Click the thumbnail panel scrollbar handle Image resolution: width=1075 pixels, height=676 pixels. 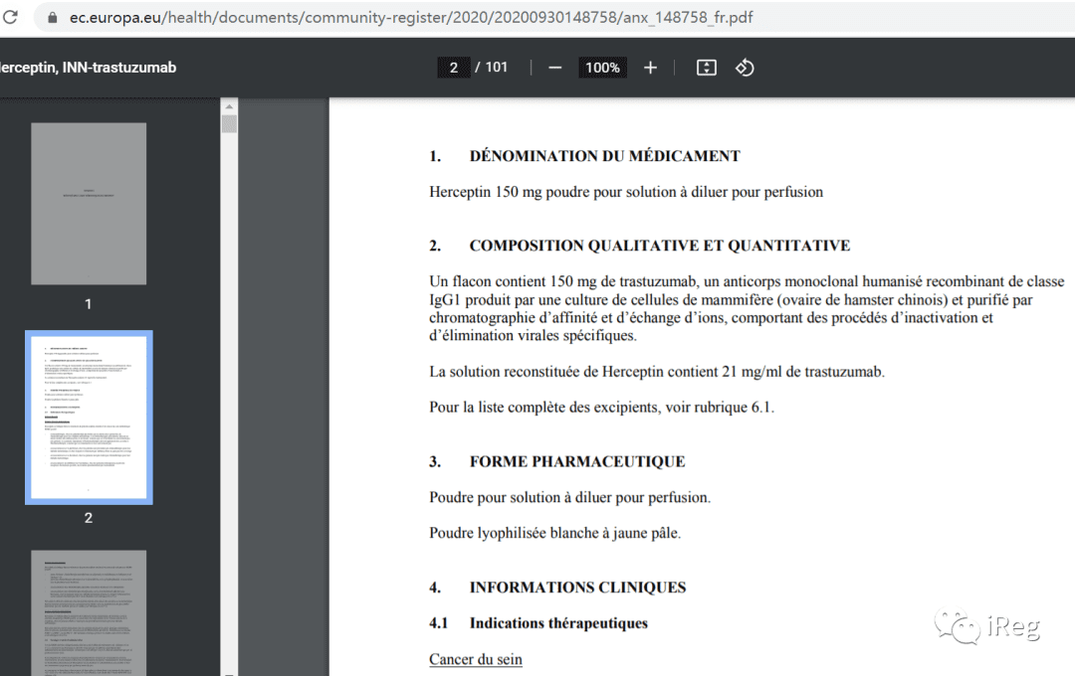coord(229,124)
